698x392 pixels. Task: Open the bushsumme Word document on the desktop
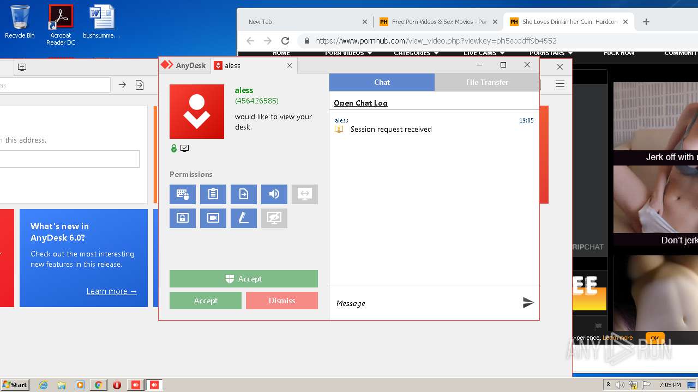(x=101, y=22)
